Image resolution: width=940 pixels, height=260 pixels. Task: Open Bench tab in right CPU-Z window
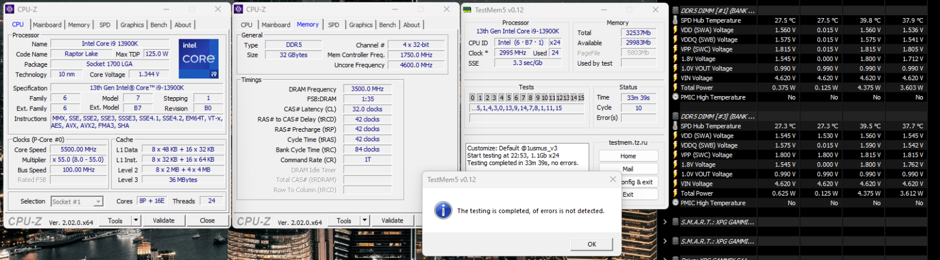[387, 25]
